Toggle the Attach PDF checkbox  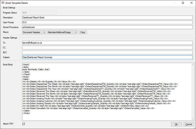[x=24, y=124]
